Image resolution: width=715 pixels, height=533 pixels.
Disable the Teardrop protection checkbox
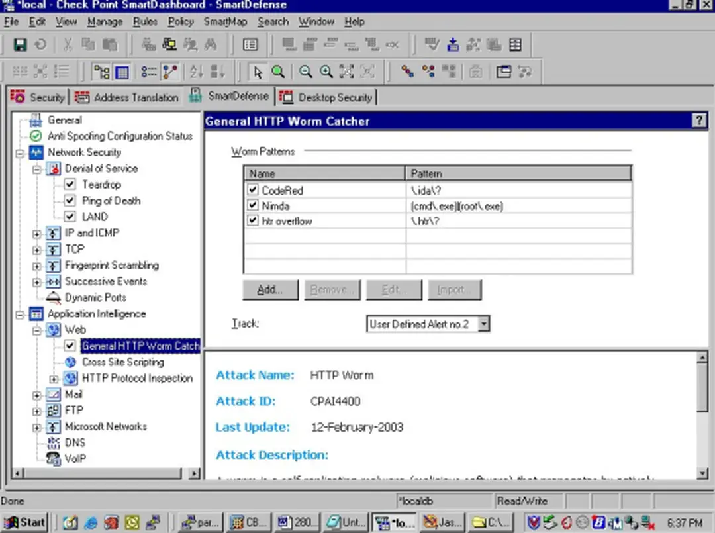[x=70, y=185]
